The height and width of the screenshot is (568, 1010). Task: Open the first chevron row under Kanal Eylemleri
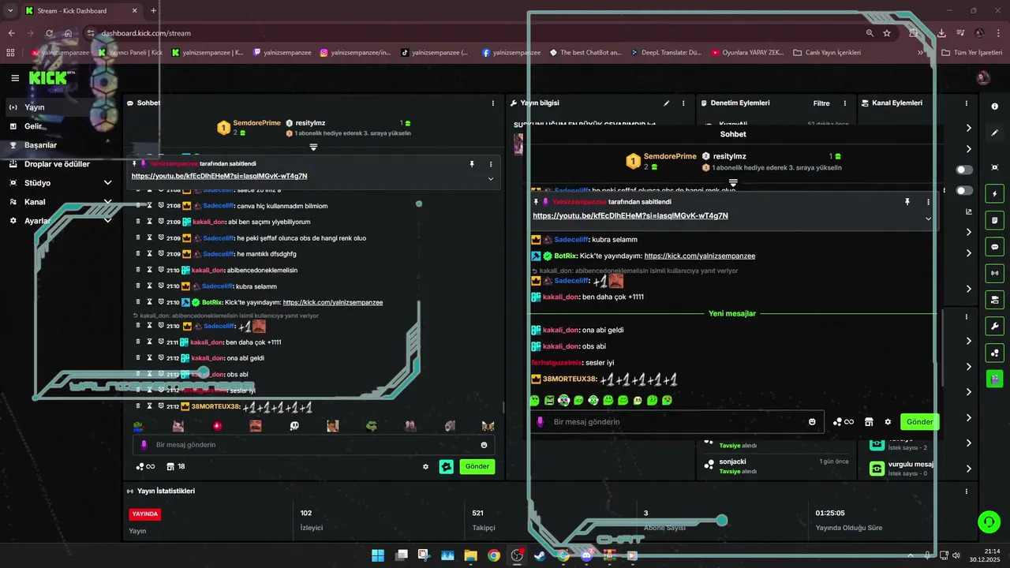tap(969, 128)
